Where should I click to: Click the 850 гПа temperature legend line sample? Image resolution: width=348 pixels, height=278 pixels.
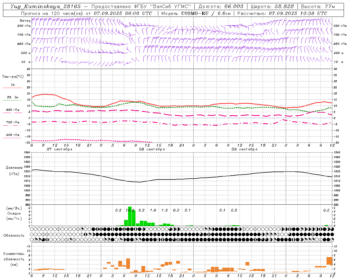pyautogui.click(x=13, y=113)
